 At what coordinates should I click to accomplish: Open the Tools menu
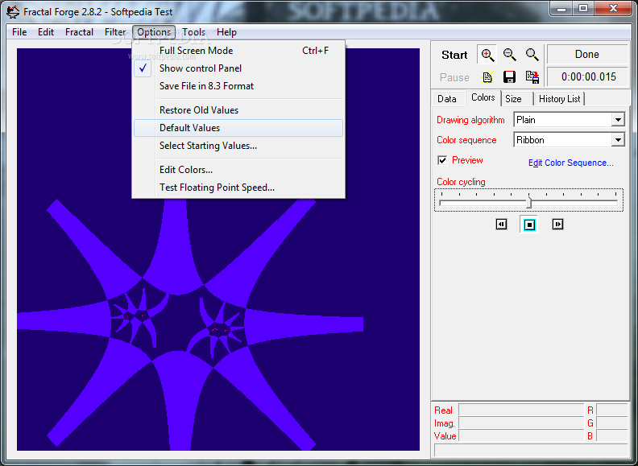[193, 32]
